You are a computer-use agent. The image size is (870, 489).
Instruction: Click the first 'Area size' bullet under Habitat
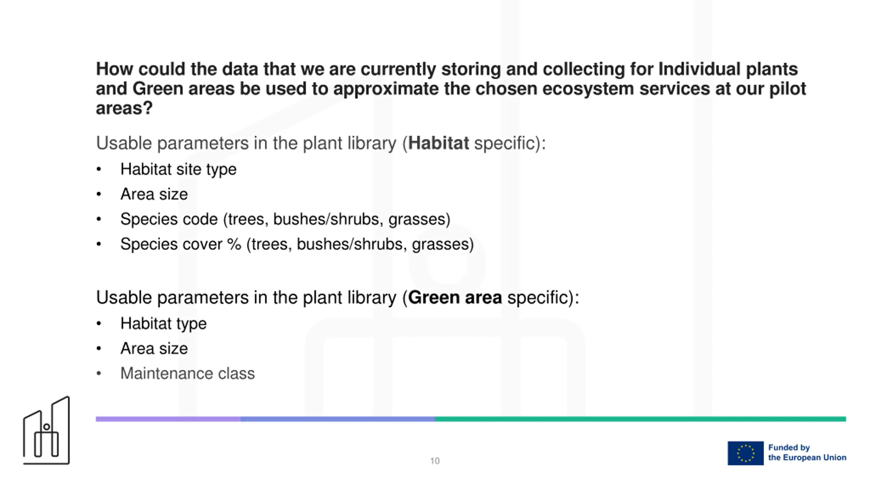[154, 194]
